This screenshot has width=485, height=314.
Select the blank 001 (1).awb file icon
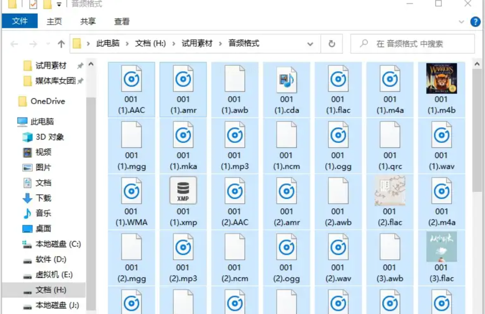(x=235, y=79)
